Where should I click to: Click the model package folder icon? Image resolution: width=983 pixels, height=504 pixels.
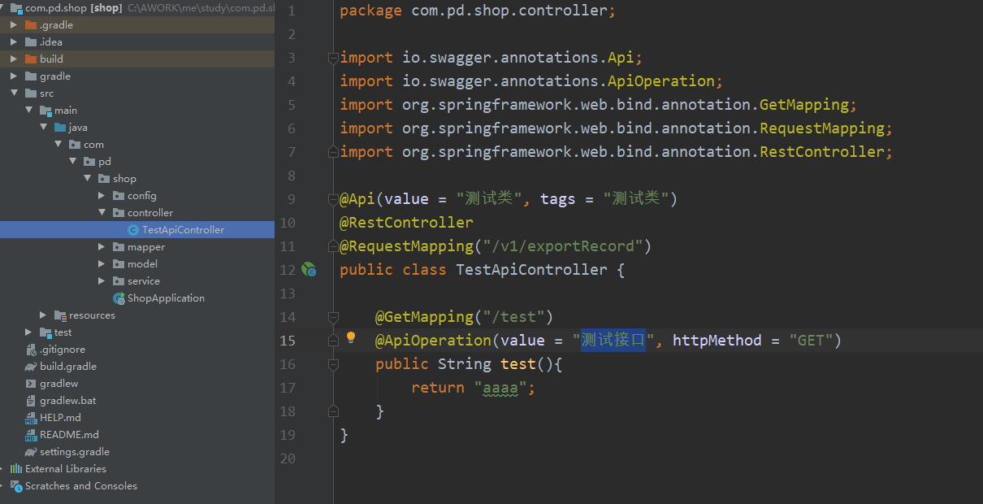coord(119,264)
